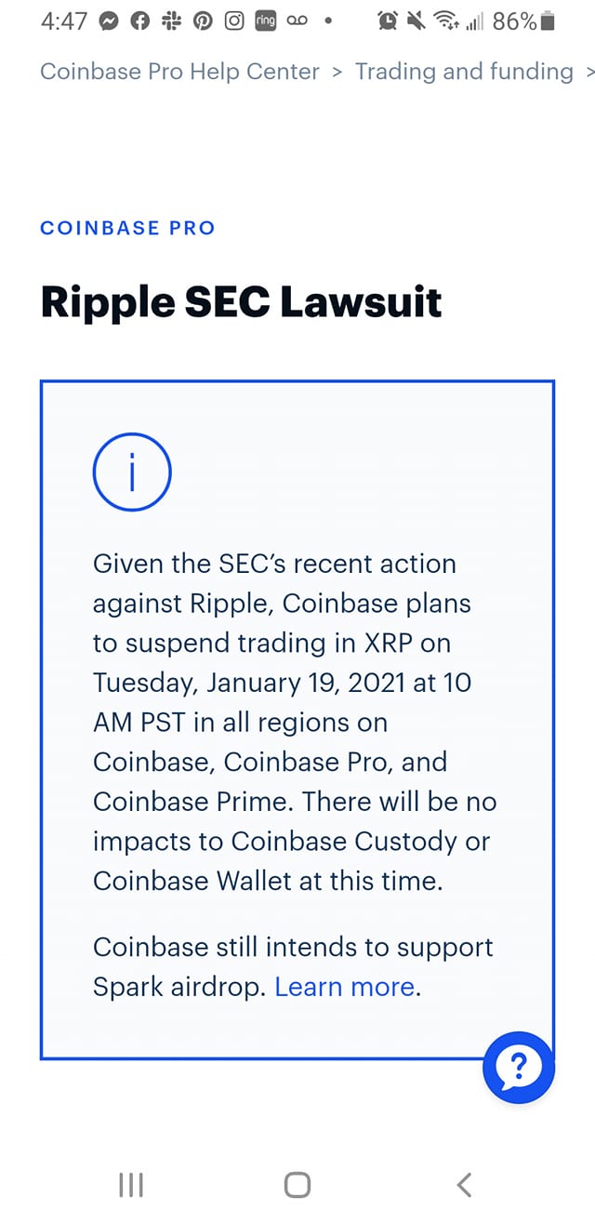Tap the Facebook notification icon in status bar
Screen dimensions: 595x1223
tap(140, 21)
